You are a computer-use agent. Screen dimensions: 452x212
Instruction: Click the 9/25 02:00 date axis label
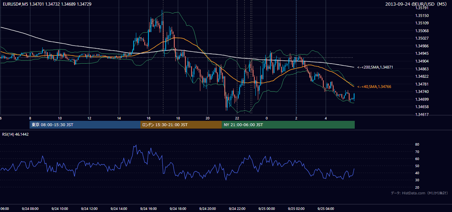pyautogui.click(x=296, y=209)
